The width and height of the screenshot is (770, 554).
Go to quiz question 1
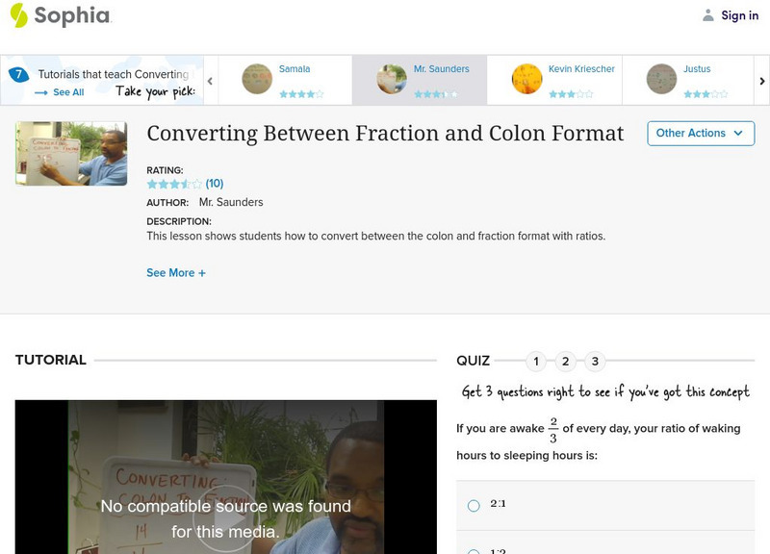[x=536, y=362]
